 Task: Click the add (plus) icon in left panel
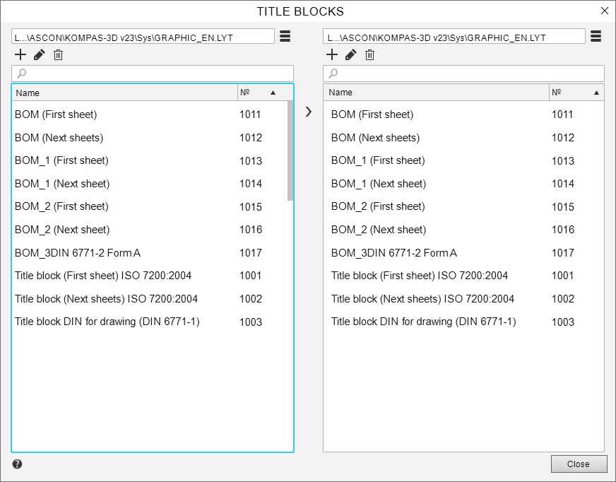[20, 55]
